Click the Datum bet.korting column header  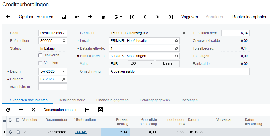click(257, 122)
